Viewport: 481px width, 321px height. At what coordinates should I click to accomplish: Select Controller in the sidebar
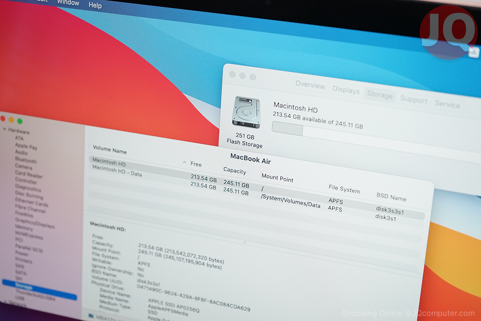pos(26,181)
